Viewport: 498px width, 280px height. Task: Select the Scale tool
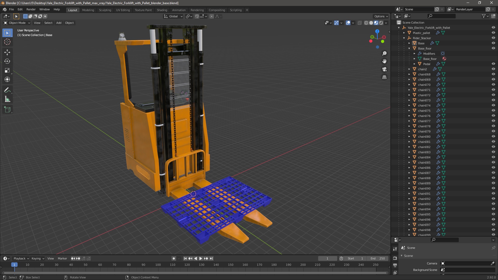click(x=7, y=70)
